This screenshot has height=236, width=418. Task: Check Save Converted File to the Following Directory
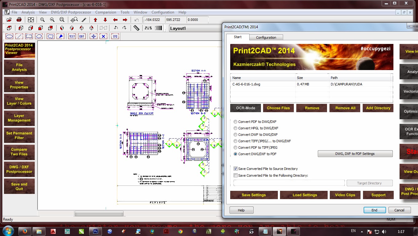[x=236, y=175]
